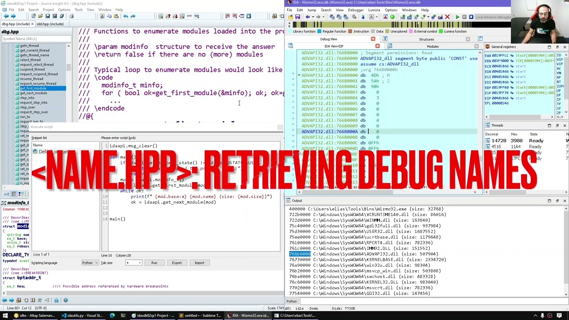Click IDA's Jump back arrow icon

pyautogui.click(x=308, y=17)
